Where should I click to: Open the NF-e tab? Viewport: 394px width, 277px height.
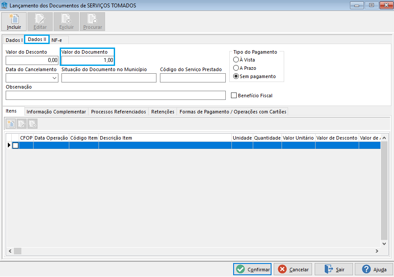[x=57, y=40]
